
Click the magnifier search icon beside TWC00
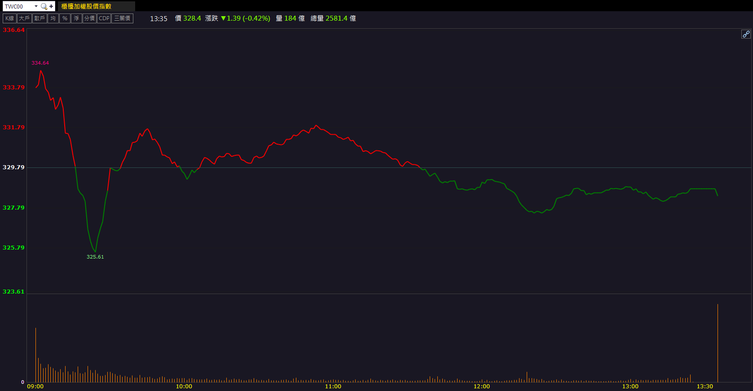coord(44,6)
